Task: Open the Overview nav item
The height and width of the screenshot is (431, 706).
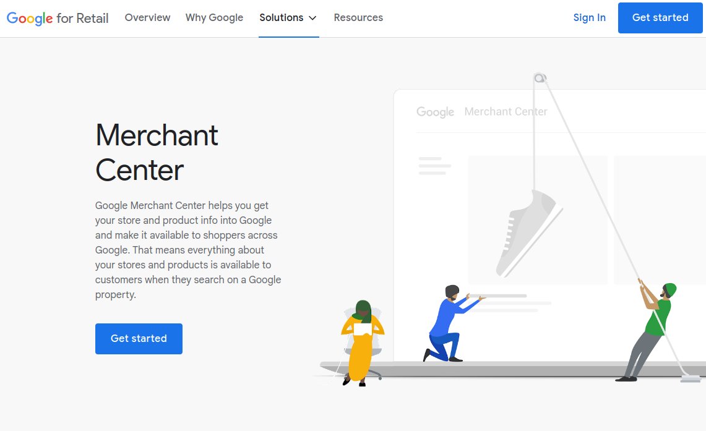Action: [147, 17]
